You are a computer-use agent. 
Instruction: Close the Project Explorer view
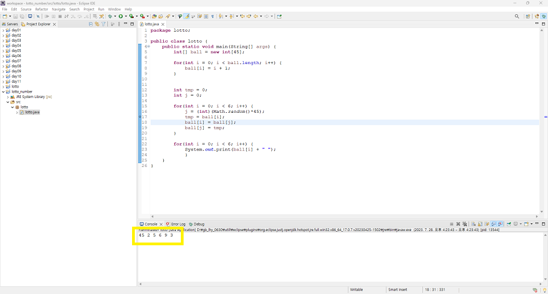point(54,24)
